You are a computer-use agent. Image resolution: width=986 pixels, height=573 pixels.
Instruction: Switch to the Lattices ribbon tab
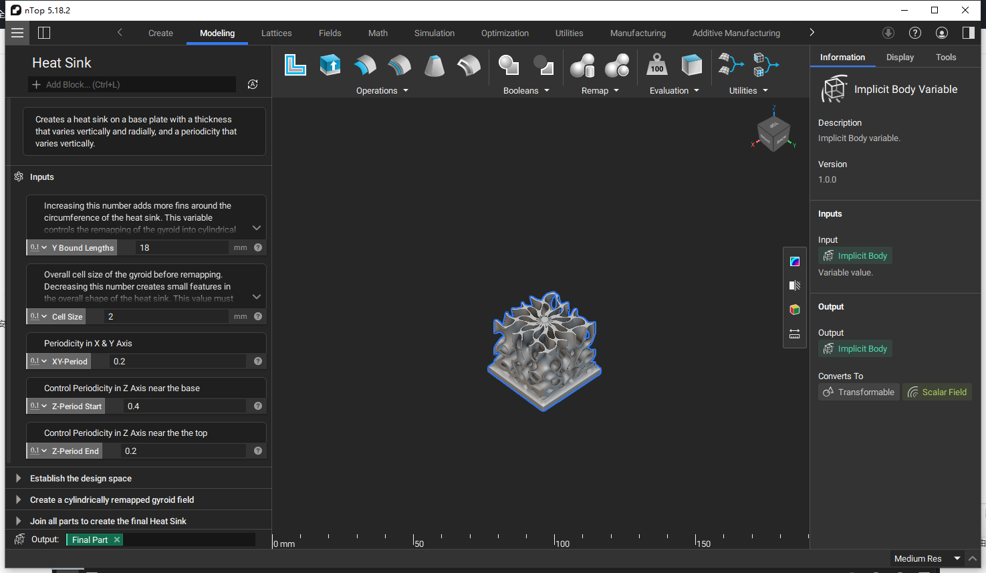click(276, 33)
